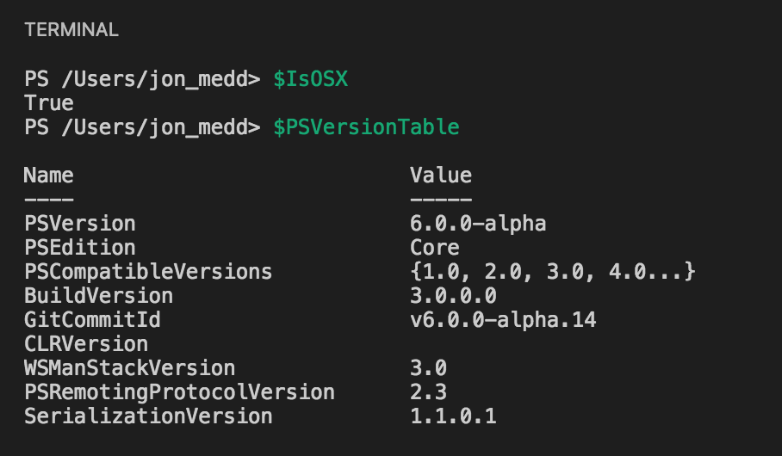Viewport: 782px width, 456px height.
Task: Select the TERMINAL panel tab
Action: pyautogui.click(x=71, y=30)
